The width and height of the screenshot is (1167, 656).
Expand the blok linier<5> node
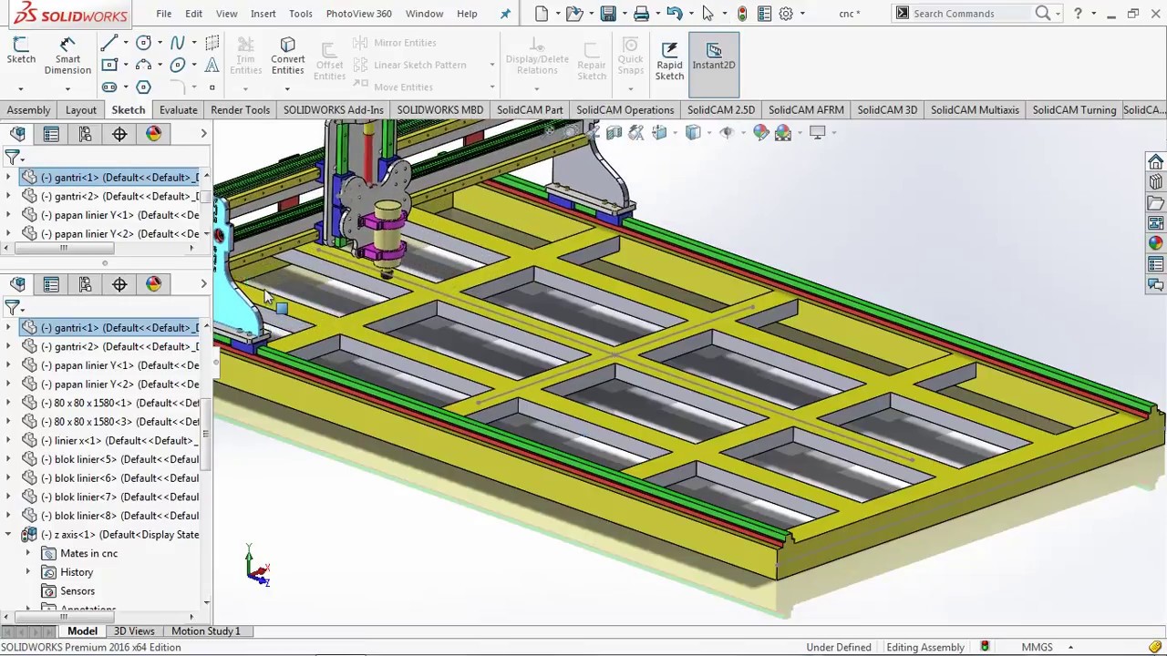[x=8, y=459]
